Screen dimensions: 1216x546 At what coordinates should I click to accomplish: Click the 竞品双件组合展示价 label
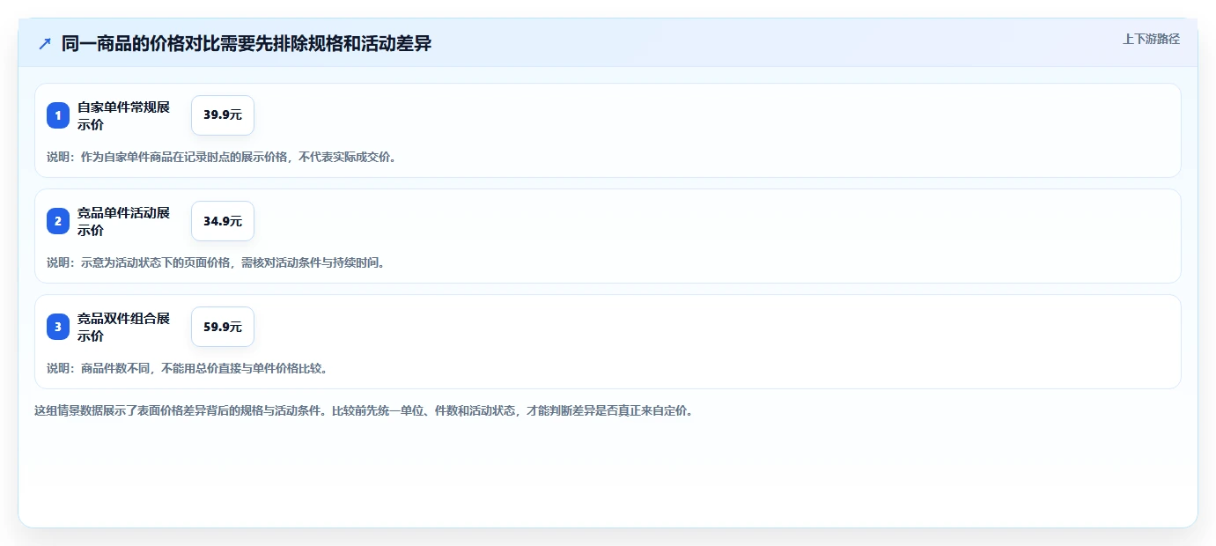coord(124,327)
